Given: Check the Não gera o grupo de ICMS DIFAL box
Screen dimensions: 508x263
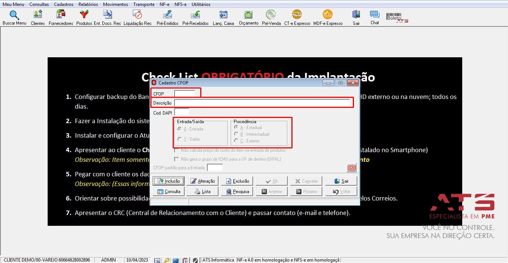Looking at the screenshot, I should [227, 159].
